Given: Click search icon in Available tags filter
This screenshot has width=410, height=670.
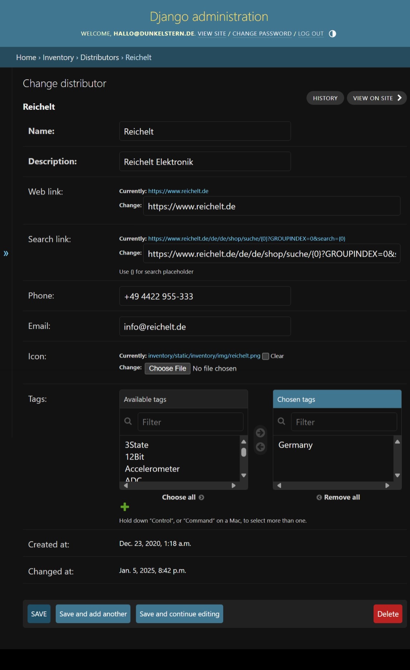Looking at the screenshot, I should (x=128, y=421).
